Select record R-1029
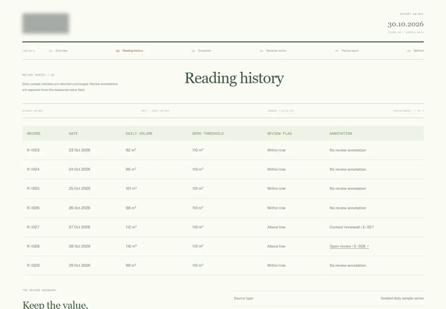The width and height of the screenshot is (446, 309). click(x=33, y=265)
